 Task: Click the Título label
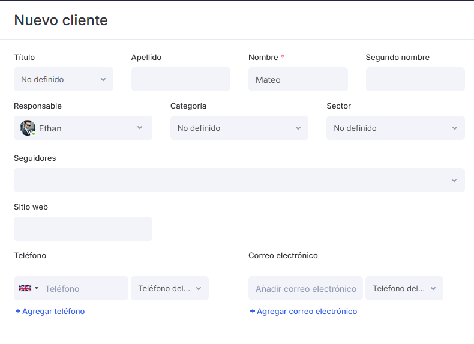[24, 57]
